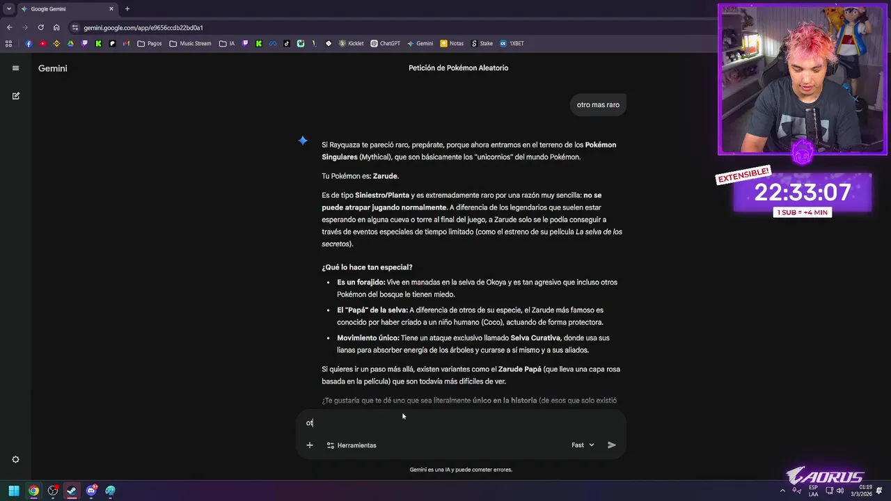Screen dimensions: 891x501
Task: View site information icon in address bar
Action: (x=75, y=28)
